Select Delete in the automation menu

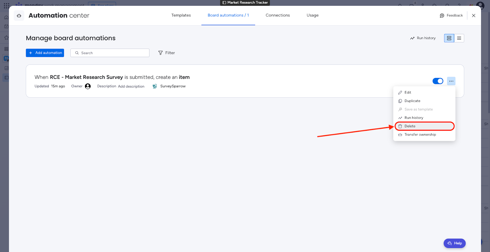coord(410,126)
